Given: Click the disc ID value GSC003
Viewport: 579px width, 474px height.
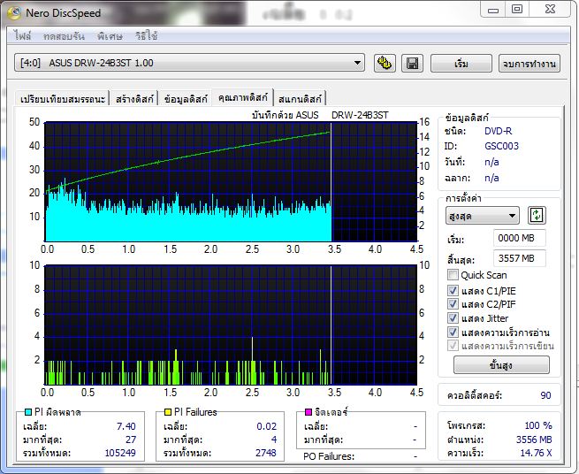Looking at the screenshot, I should click(x=501, y=146).
